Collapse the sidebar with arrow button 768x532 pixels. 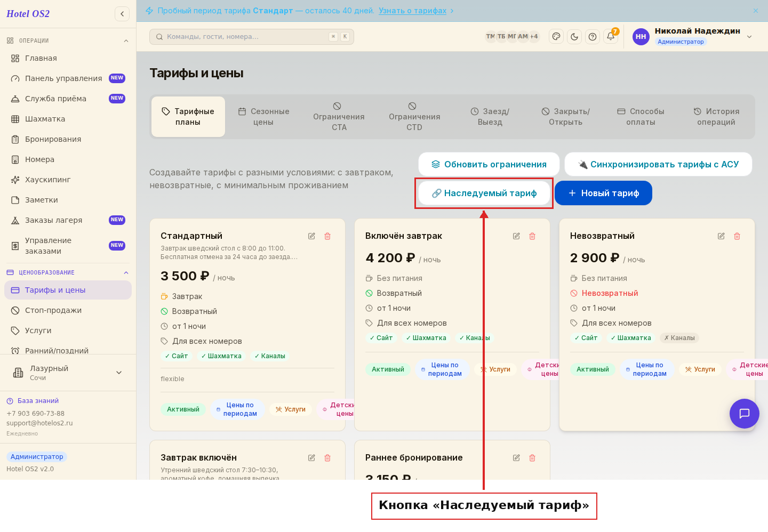pyautogui.click(x=122, y=14)
